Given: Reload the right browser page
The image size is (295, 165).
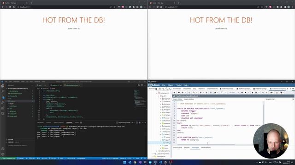Looking at the screenshot, I should click(157, 7).
